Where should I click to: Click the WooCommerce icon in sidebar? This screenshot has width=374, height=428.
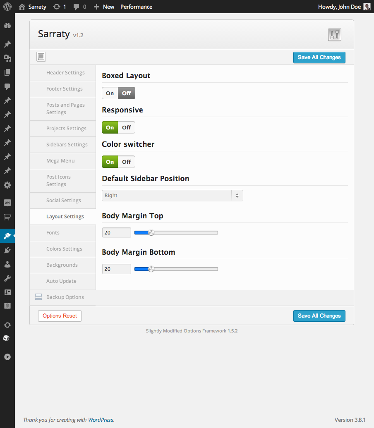pyautogui.click(x=7, y=203)
